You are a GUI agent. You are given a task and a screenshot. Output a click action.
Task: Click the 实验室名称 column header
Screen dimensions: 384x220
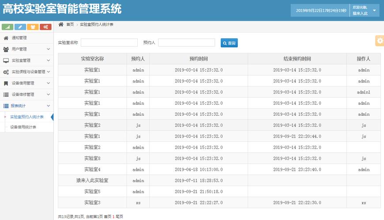tap(92, 59)
